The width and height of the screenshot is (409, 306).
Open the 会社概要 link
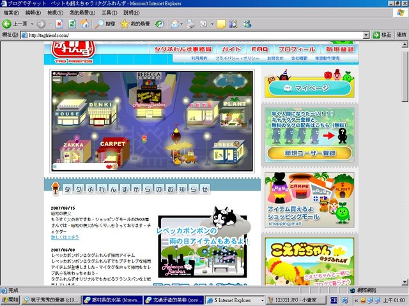pyautogui.click(x=299, y=58)
